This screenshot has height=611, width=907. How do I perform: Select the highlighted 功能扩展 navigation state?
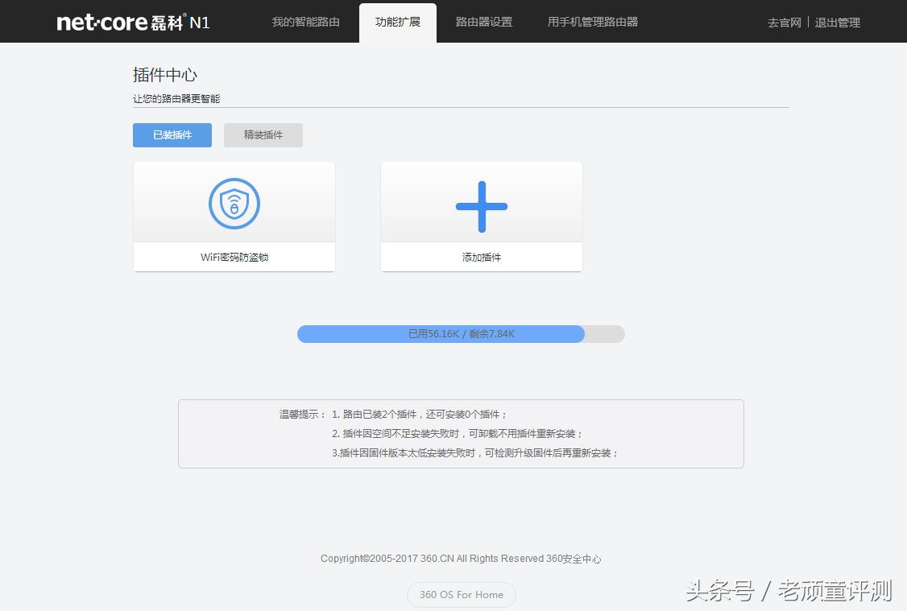click(x=397, y=22)
